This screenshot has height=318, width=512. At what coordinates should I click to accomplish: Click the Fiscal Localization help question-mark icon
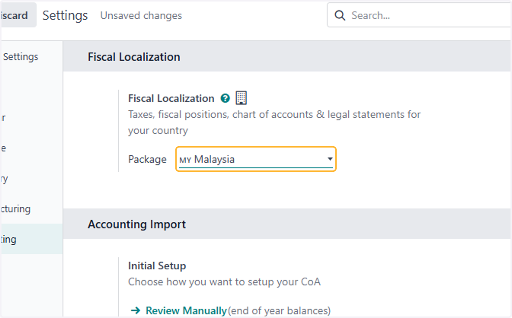pyautogui.click(x=225, y=98)
